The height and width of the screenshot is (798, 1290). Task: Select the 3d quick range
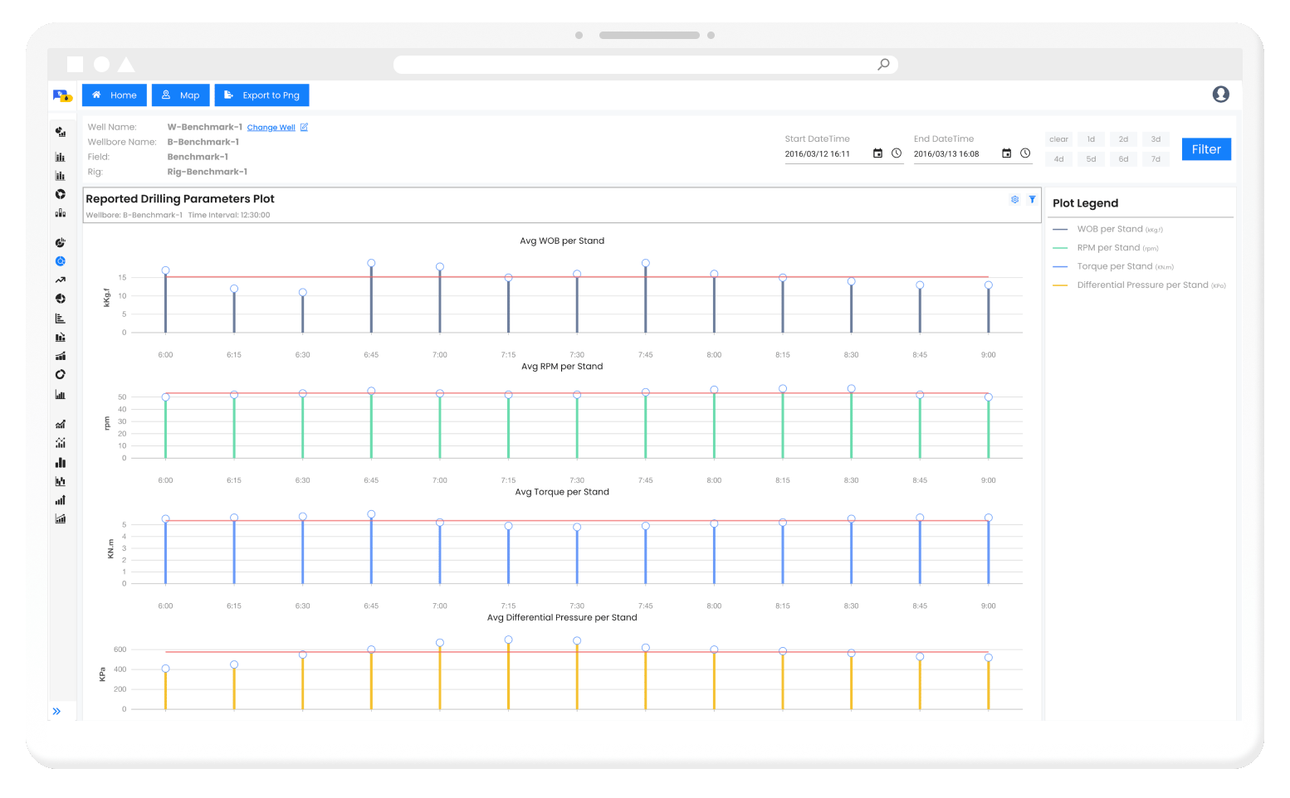(1156, 139)
